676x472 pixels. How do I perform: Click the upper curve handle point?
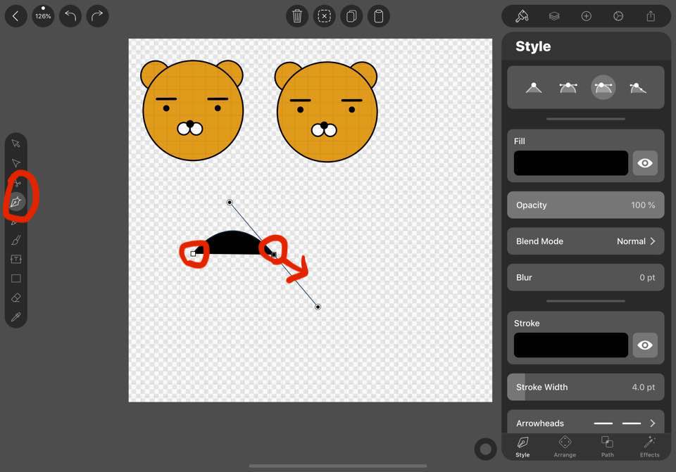[230, 202]
